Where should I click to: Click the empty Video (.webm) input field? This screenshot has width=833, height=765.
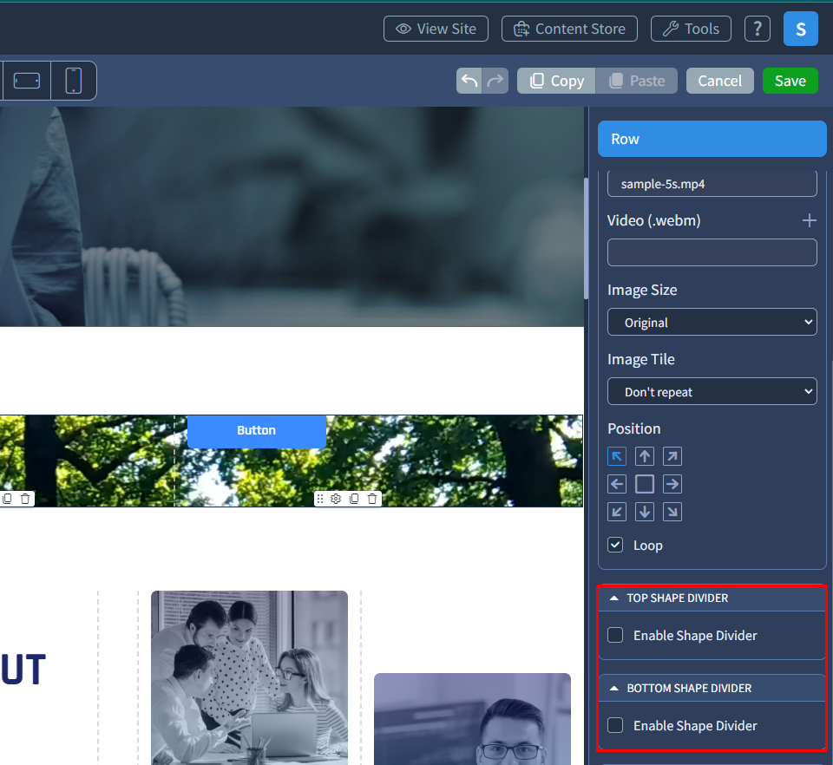712,252
